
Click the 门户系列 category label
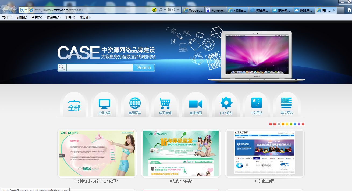[226, 113]
